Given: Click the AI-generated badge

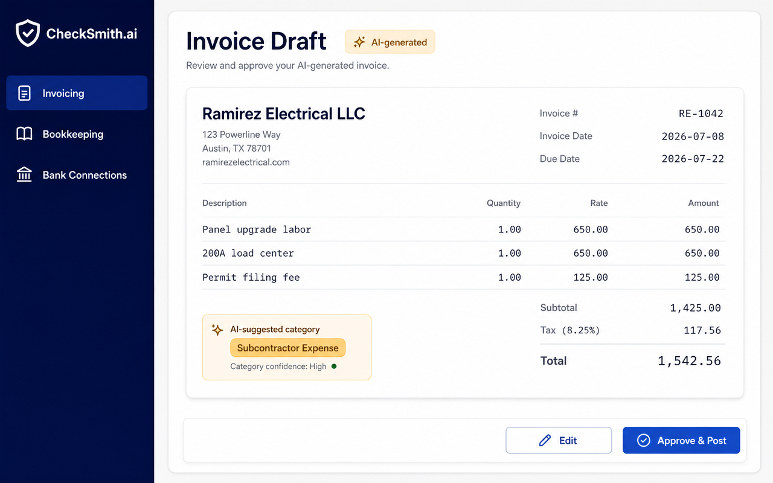Looking at the screenshot, I should click(x=390, y=42).
